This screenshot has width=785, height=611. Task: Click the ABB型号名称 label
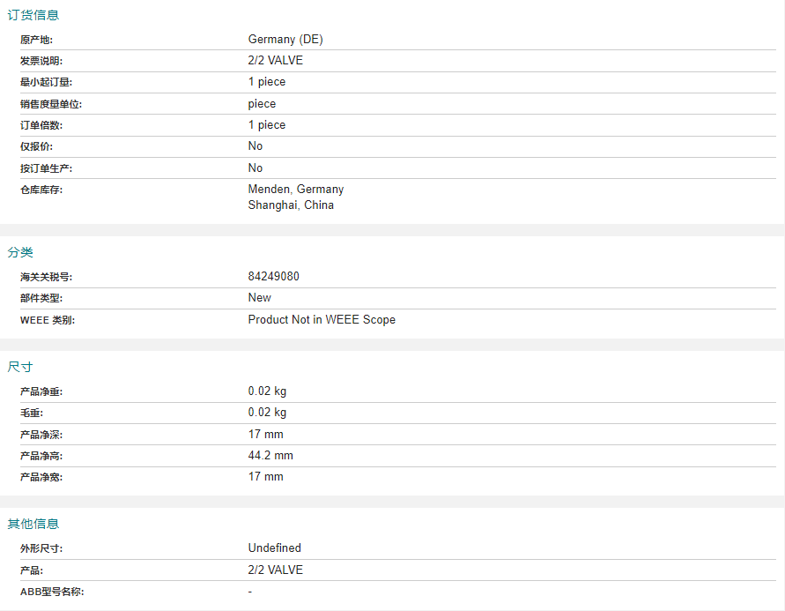[x=52, y=592]
